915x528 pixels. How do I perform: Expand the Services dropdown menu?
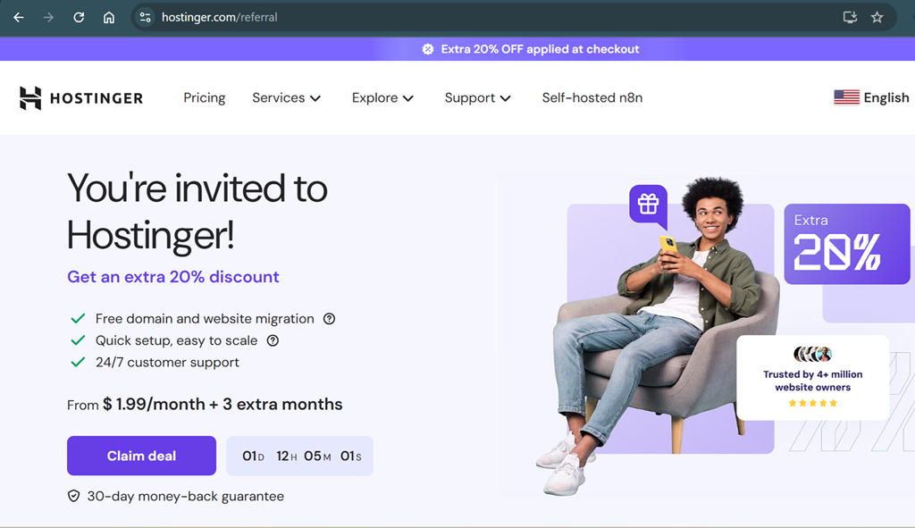tap(286, 98)
